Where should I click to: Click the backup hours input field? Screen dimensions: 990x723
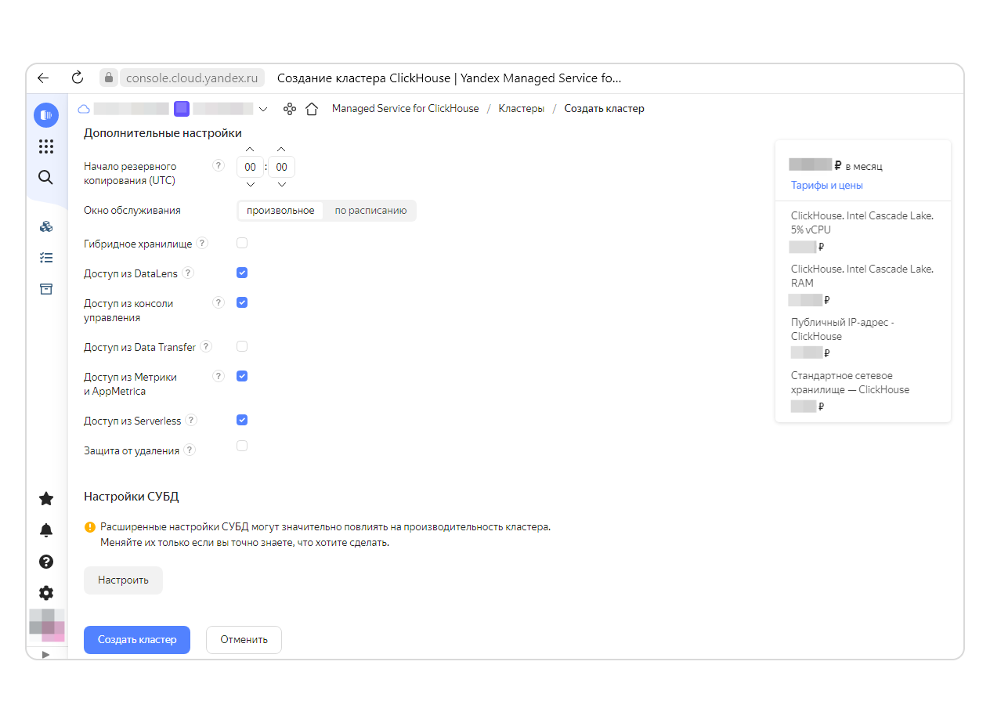(x=251, y=167)
